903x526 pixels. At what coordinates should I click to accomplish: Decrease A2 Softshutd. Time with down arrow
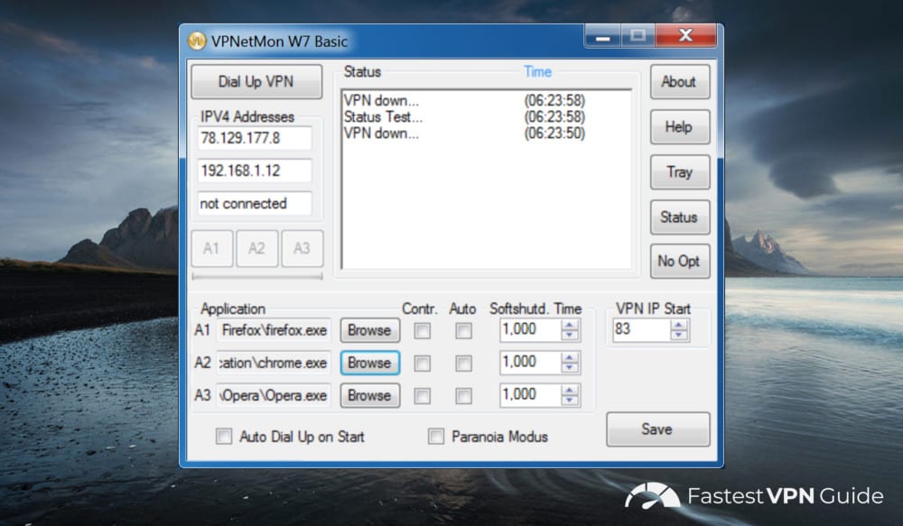[x=570, y=368]
